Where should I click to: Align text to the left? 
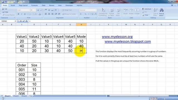46,14
